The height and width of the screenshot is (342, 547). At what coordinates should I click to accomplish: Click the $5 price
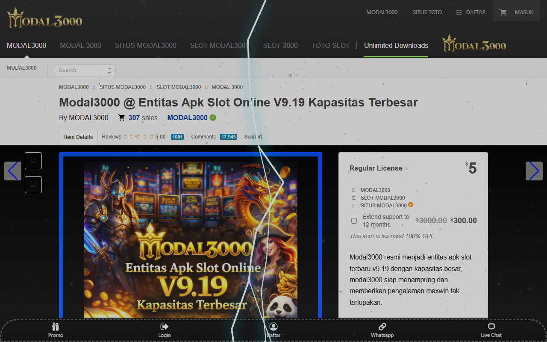coord(471,168)
